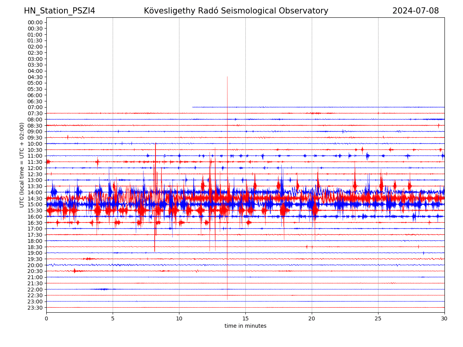Select the 14:30 row time label
This screenshot has width=463, height=347.
click(x=35, y=198)
